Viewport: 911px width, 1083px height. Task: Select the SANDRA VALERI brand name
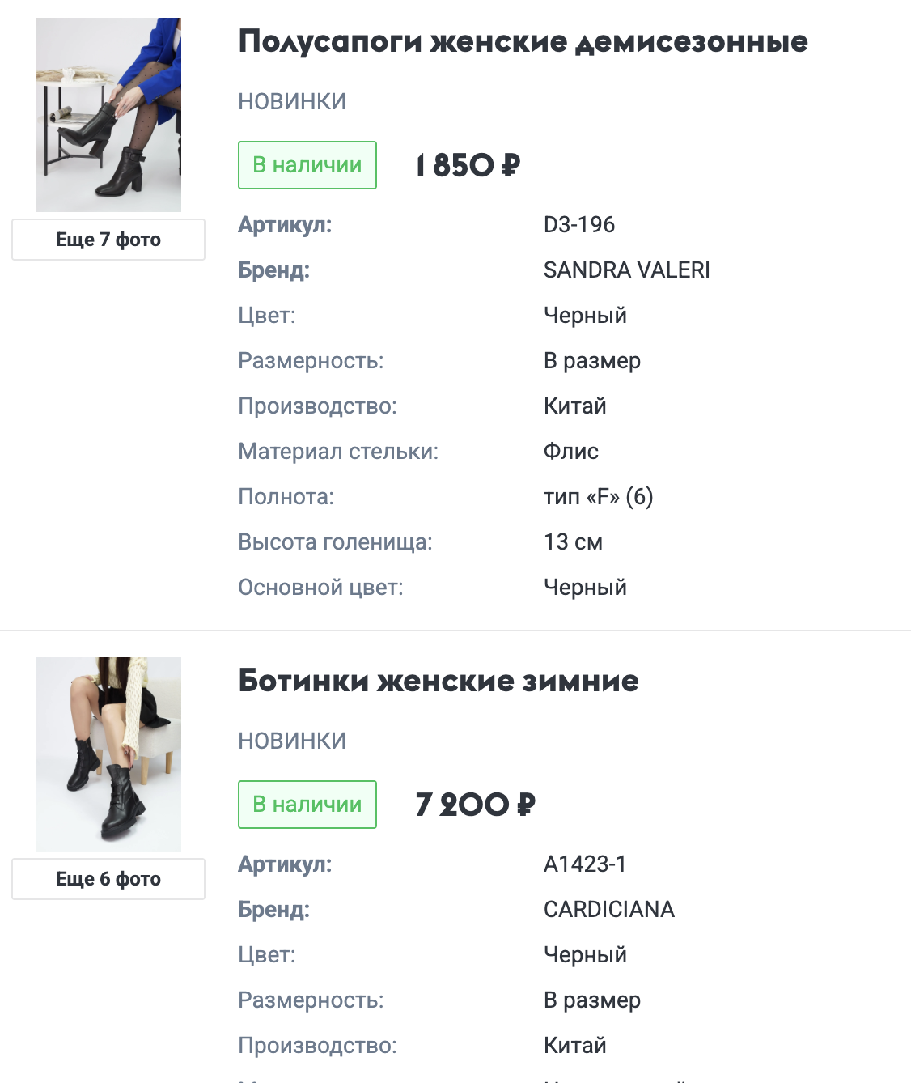tap(627, 270)
